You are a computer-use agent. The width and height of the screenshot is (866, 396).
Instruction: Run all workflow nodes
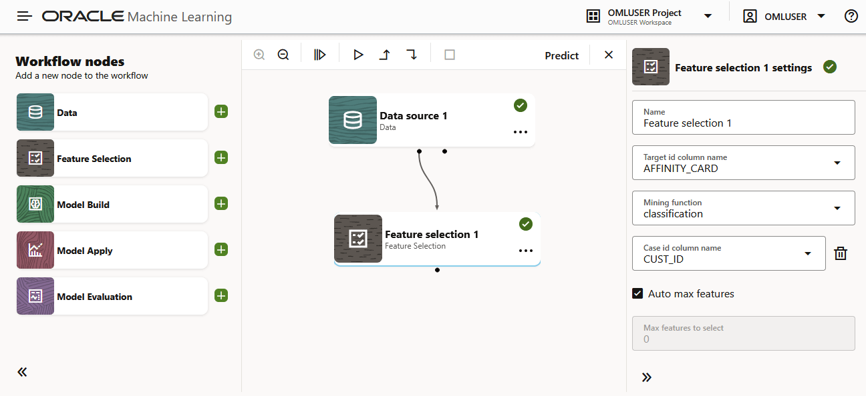(320, 55)
